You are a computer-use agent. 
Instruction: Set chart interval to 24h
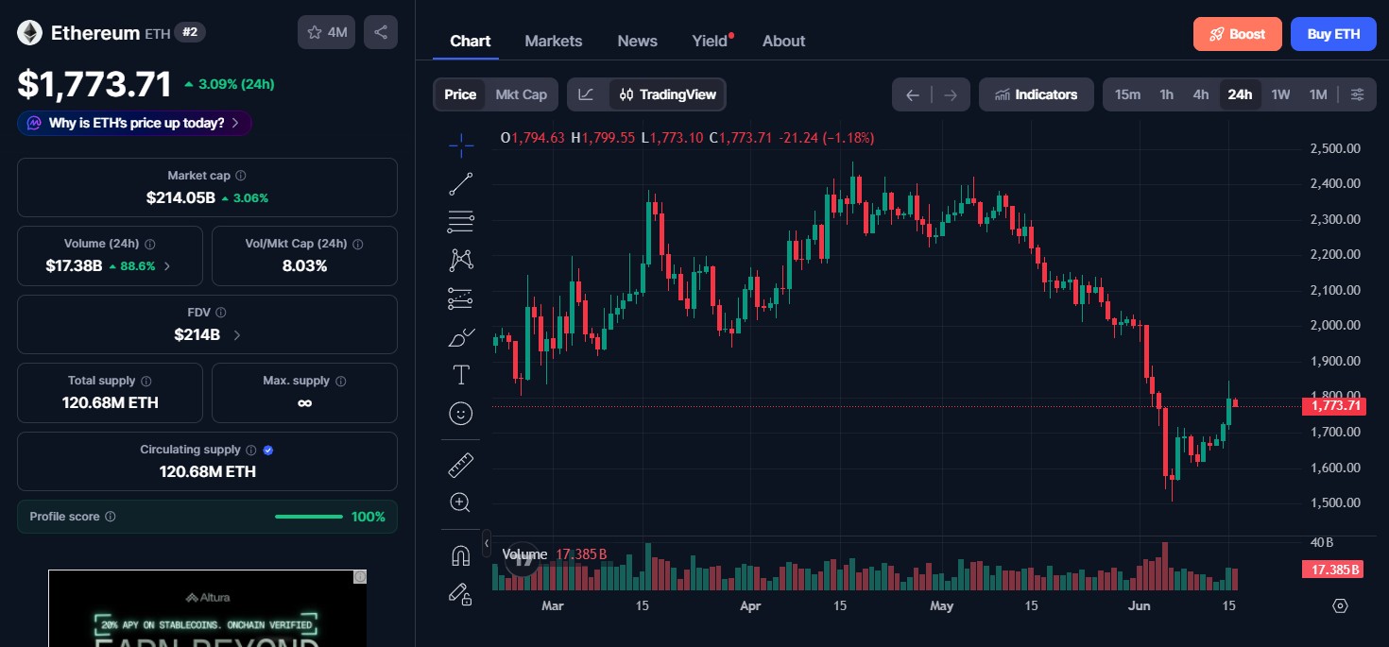click(x=1240, y=94)
